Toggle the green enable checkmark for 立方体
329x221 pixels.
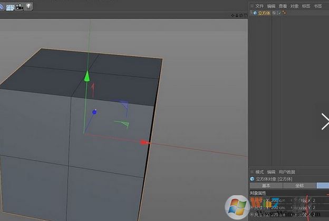pyautogui.click(x=278, y=13)
